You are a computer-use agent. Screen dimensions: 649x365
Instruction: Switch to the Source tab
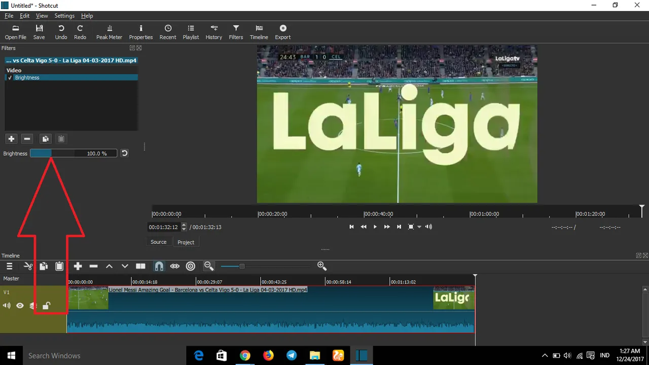click(159, 242)
